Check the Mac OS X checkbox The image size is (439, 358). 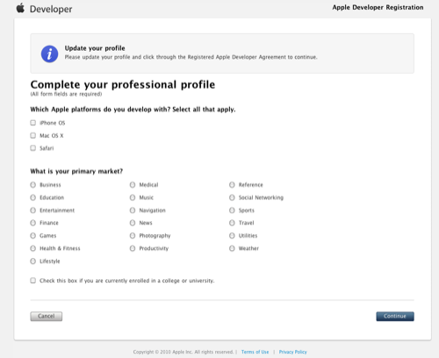click(33, 135)
